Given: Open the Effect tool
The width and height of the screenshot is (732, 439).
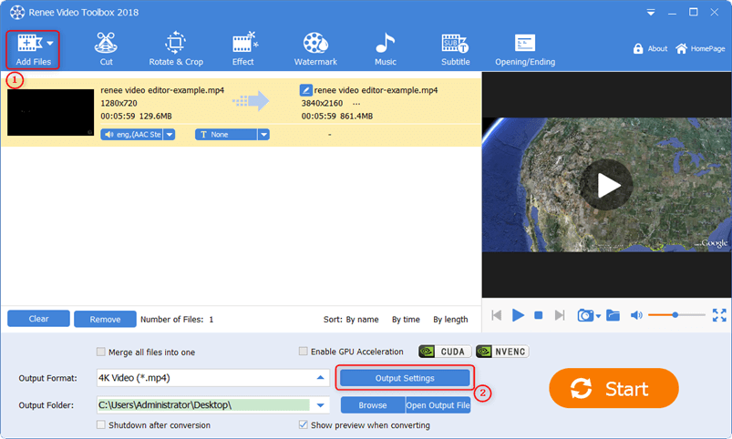Looking at the screenshot, I should 242,48.
